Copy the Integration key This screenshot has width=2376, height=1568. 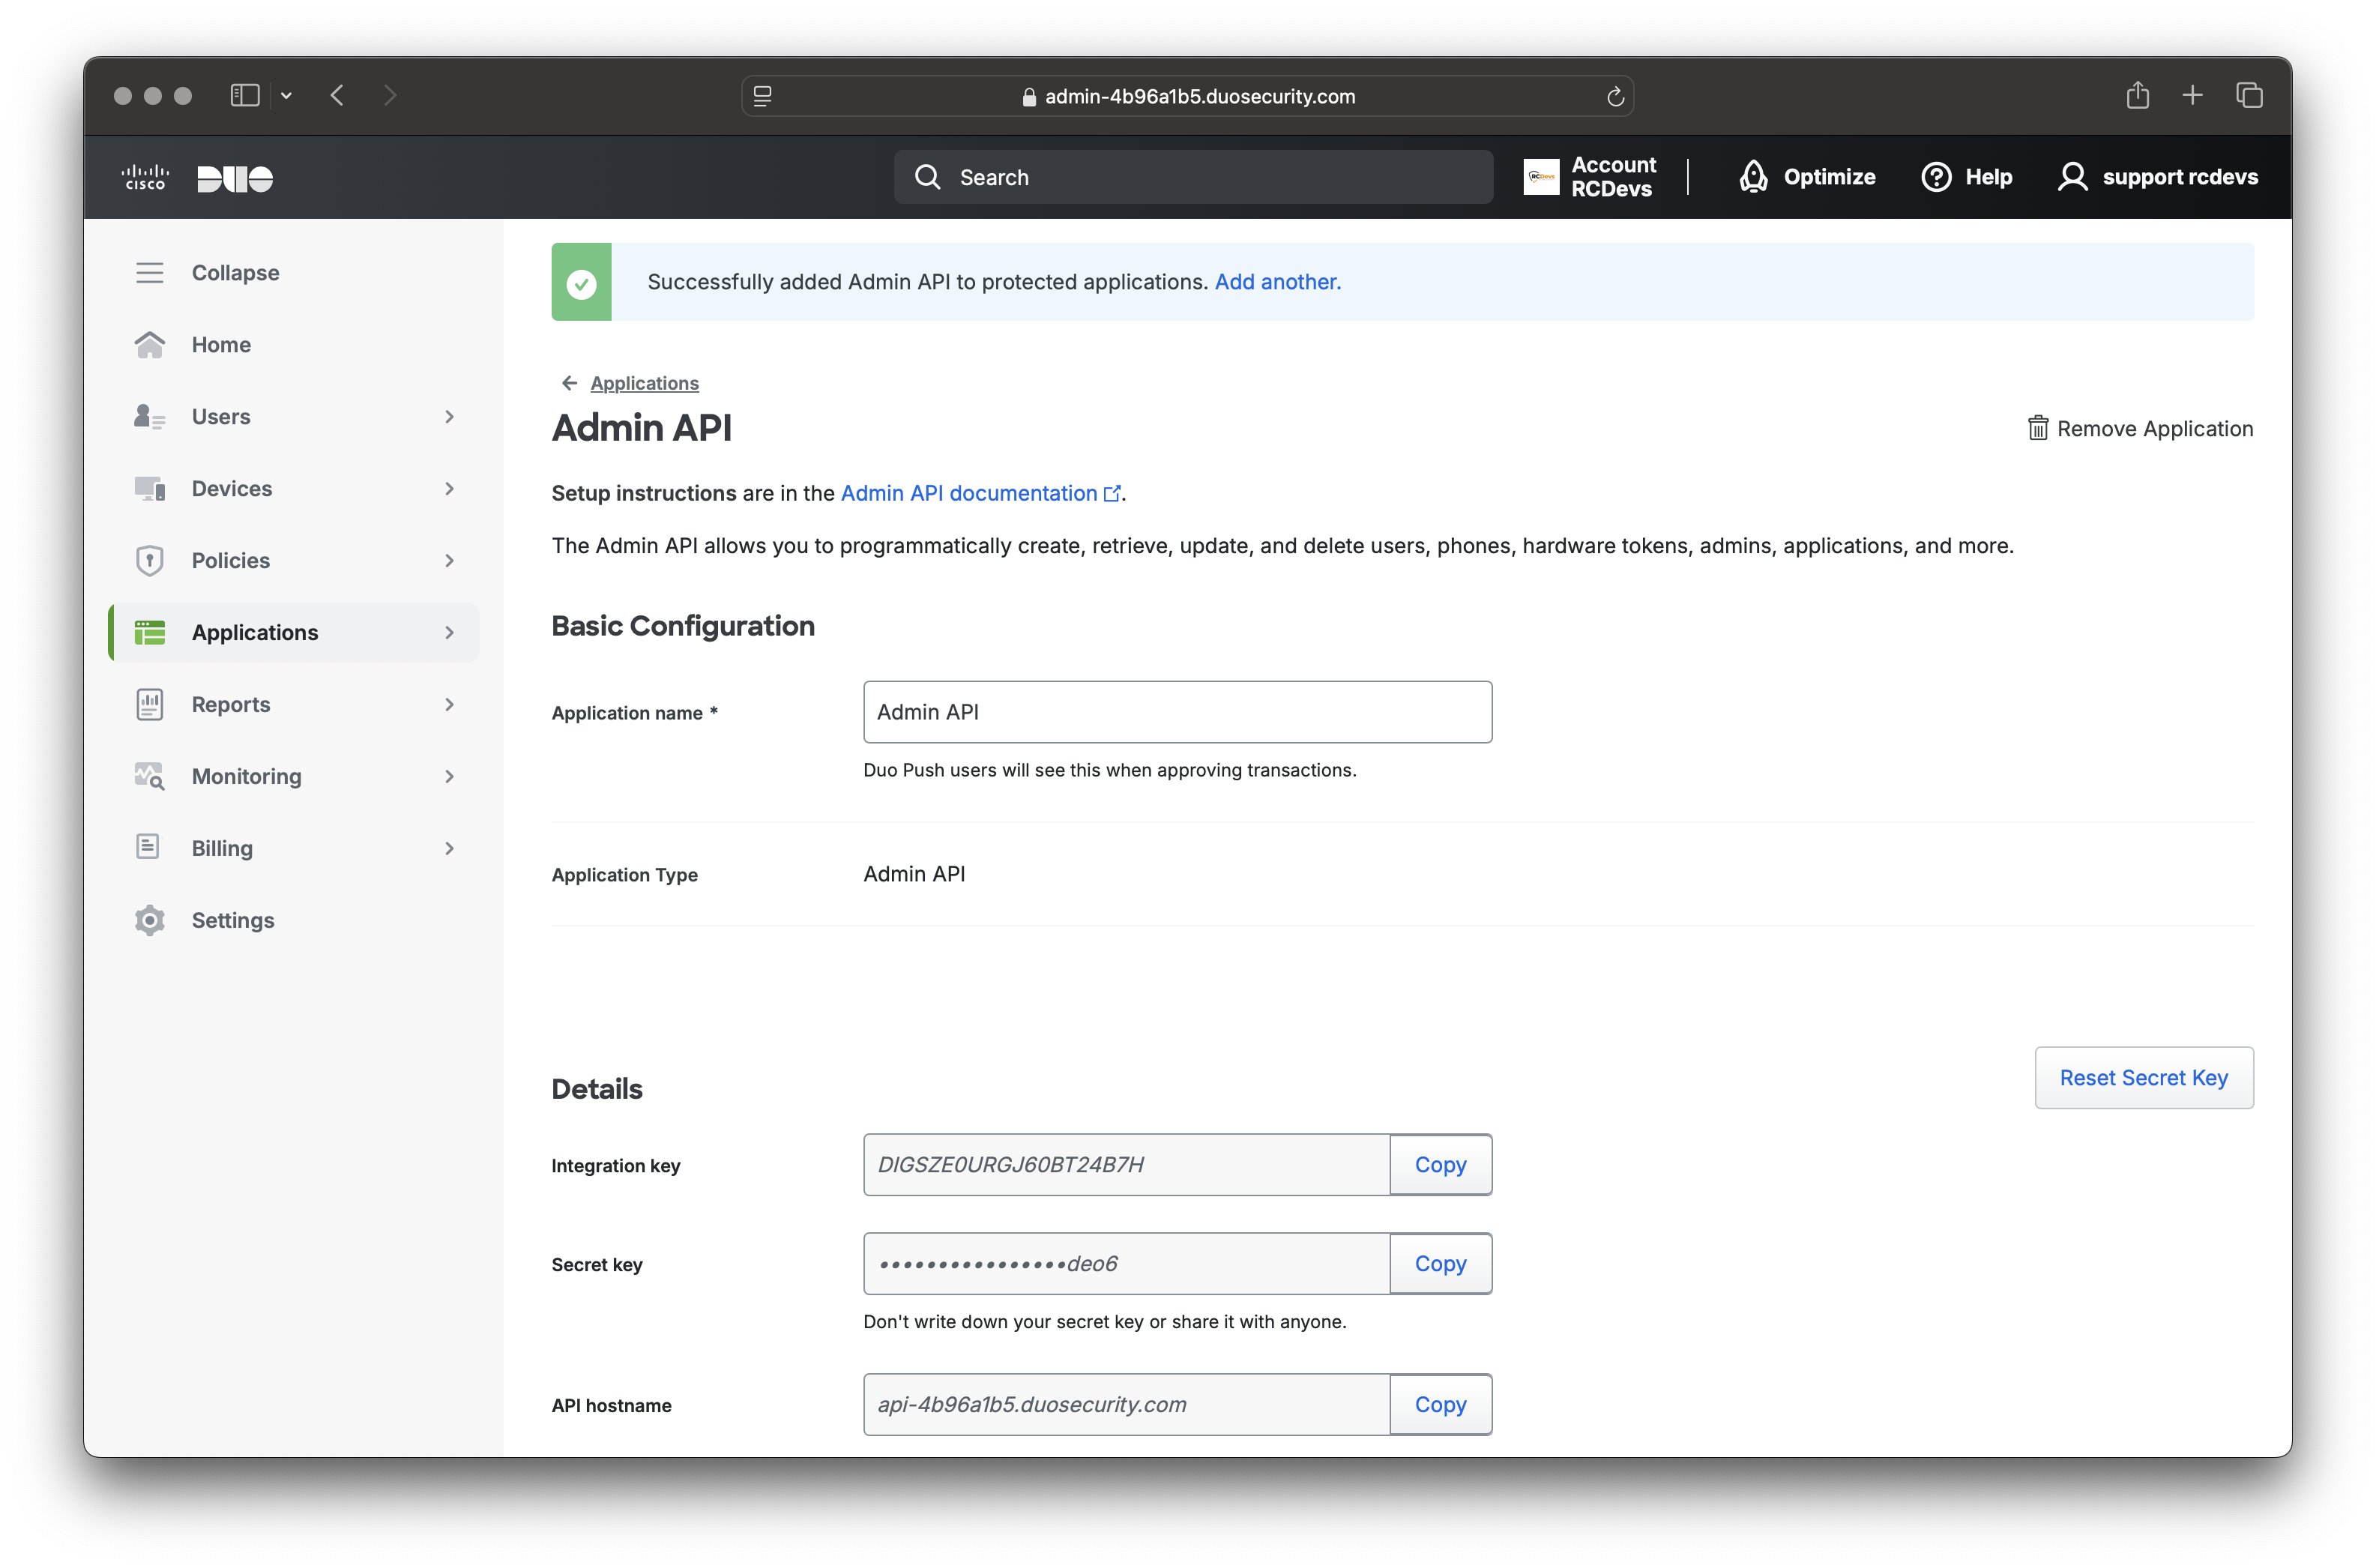(1440, 1165)
